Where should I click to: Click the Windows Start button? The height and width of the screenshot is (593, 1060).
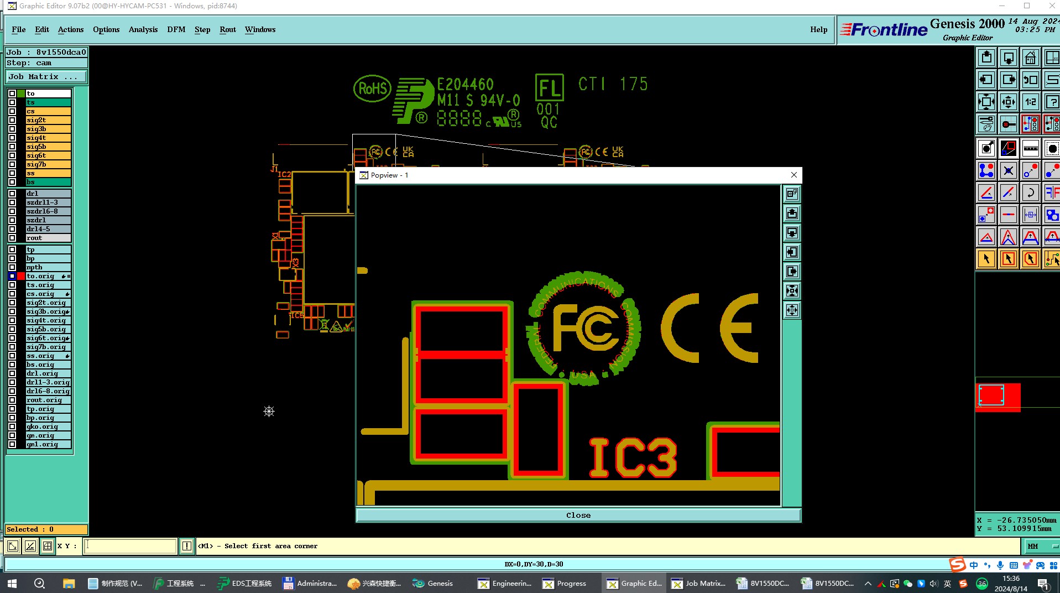point(12,583)
